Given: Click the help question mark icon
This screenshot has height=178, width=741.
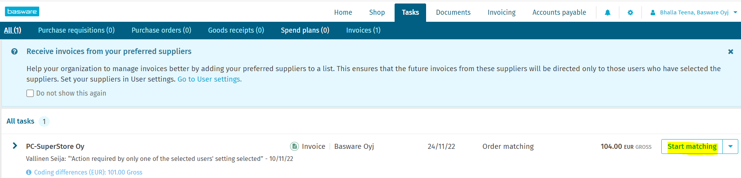Looking at the screenshot, I should (x=14, y=52).
